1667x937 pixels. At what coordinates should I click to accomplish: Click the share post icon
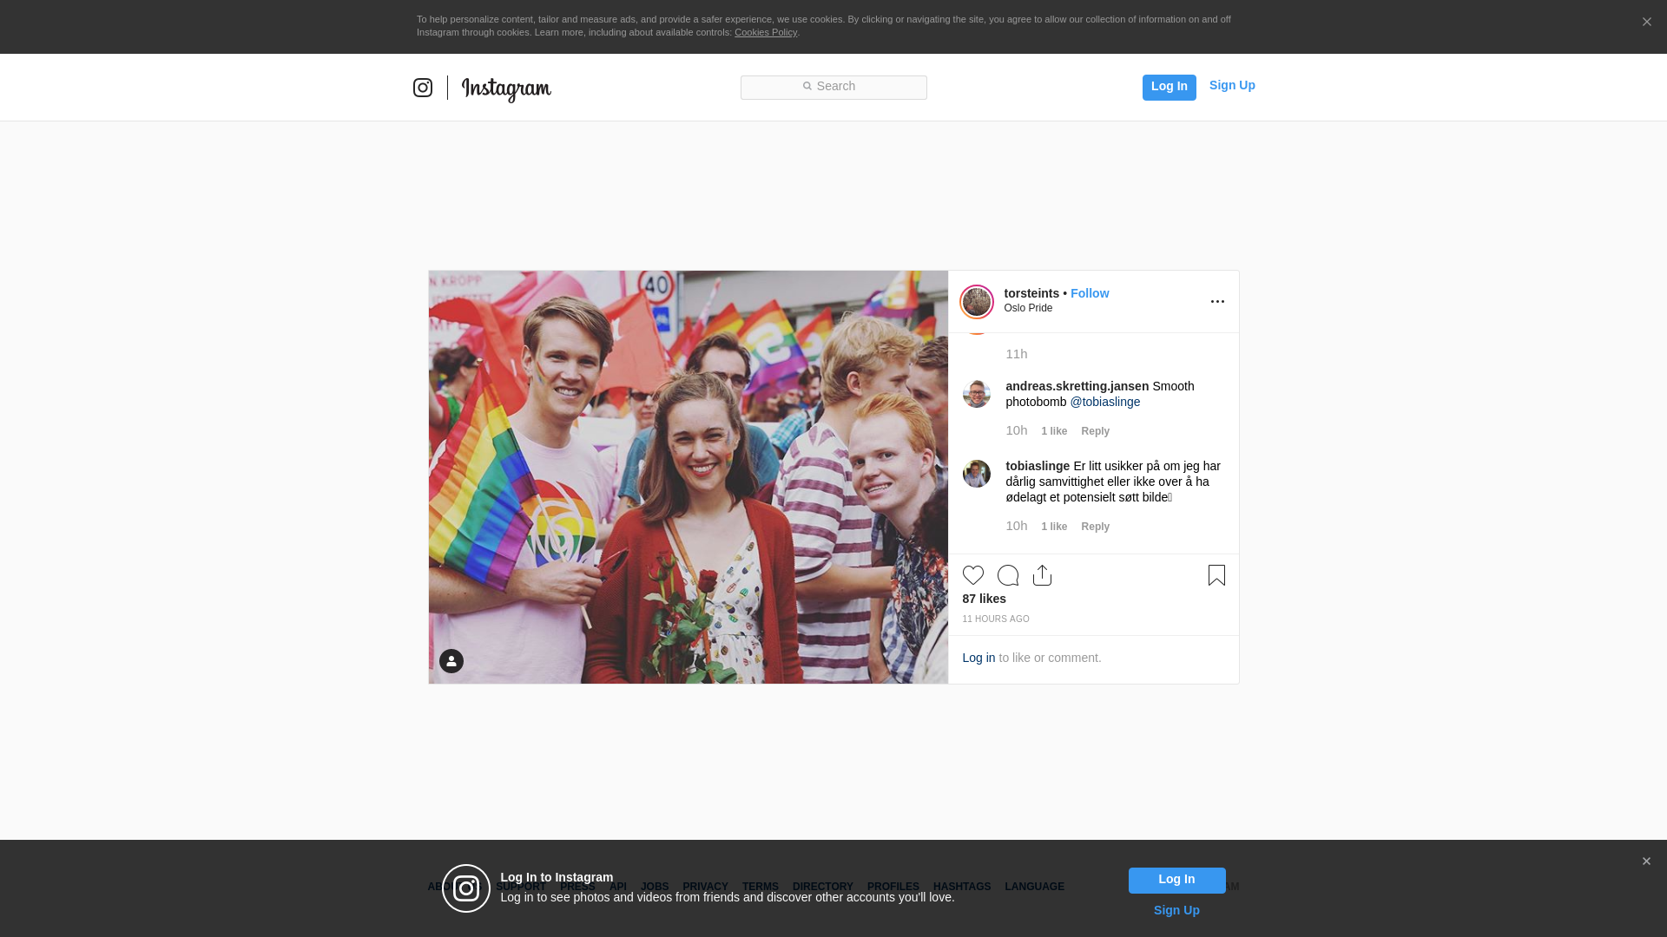tap(1042, 575)
